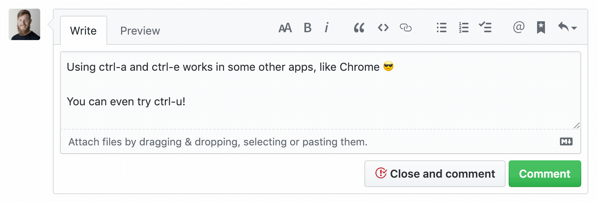This screenshot has height=202, width=597.
Task: Add a link to the comment
Action: pyautogui.click(x=406, y=28)
